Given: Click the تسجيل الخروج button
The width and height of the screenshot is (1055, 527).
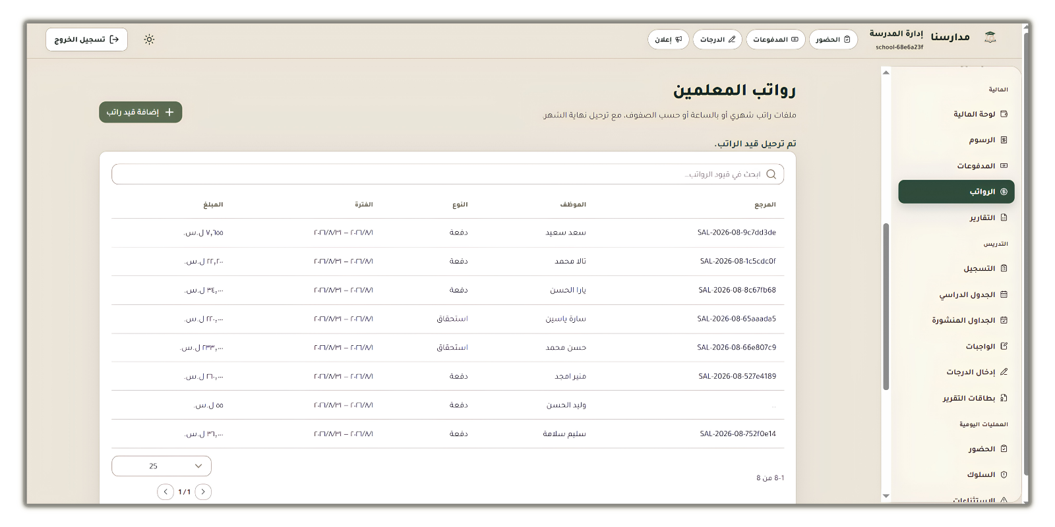Looking at the screenshot, I should pos(86,40).
